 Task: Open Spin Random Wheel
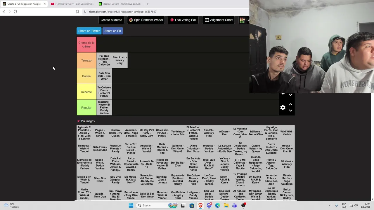point(146,20)
